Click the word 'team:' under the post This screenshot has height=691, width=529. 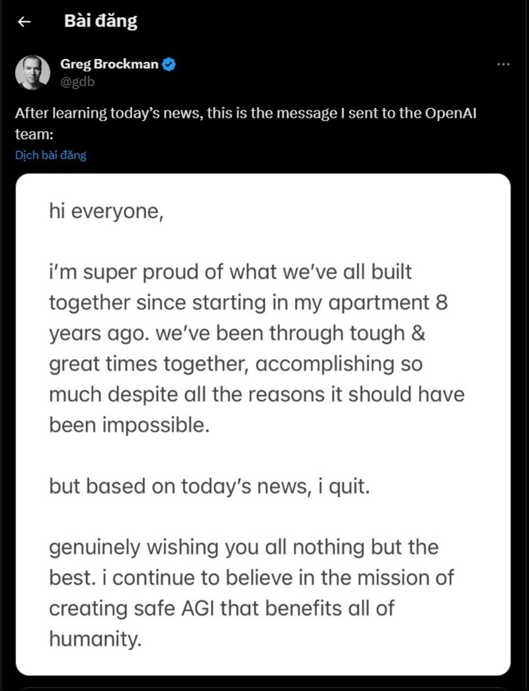(34, 134)
